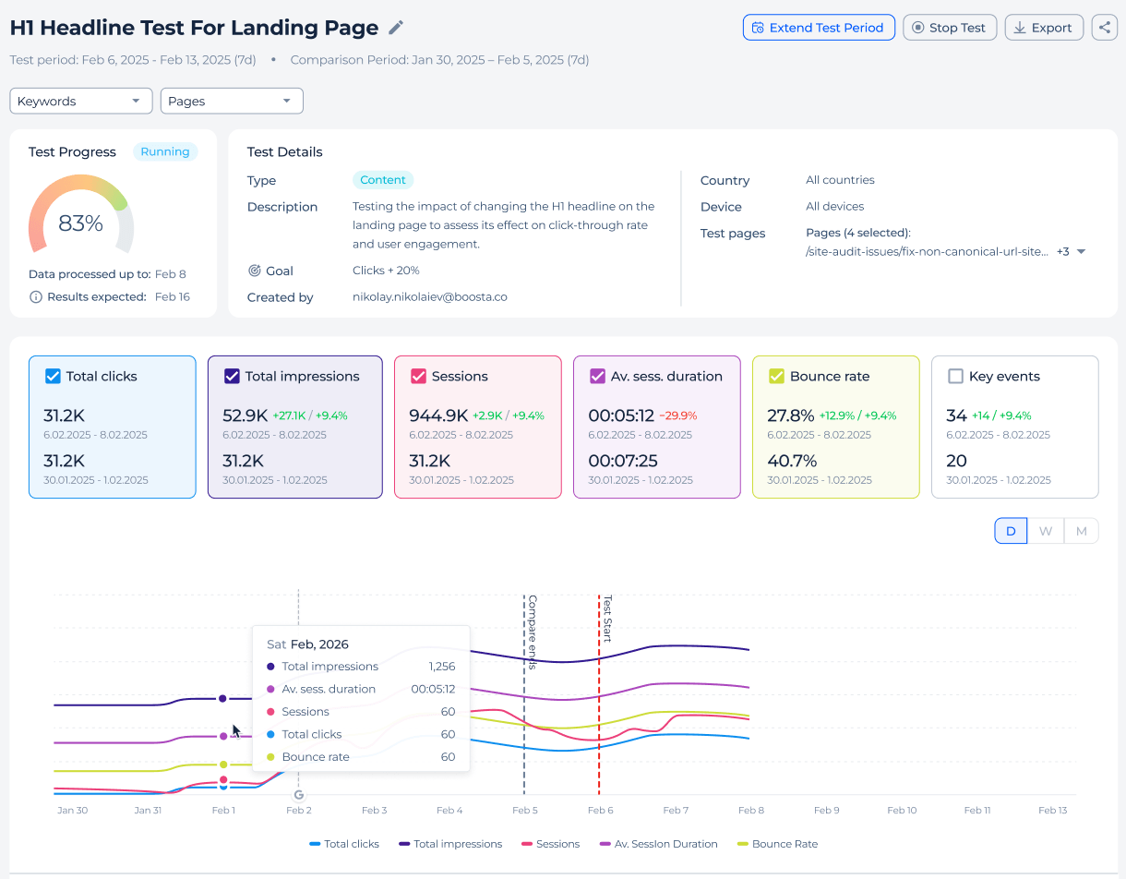Click the share icon button
This screenshot has width=1126, height=879.
tap(1104, 28)
